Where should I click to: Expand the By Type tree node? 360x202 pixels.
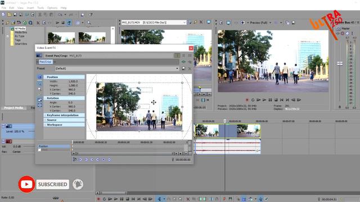(7, 36)
